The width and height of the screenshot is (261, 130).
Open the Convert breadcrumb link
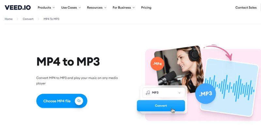[x=28, y=19]
